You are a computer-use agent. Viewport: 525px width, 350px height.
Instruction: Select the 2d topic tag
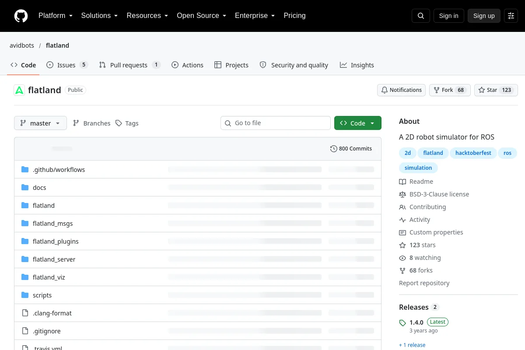[x=408, y=153]
